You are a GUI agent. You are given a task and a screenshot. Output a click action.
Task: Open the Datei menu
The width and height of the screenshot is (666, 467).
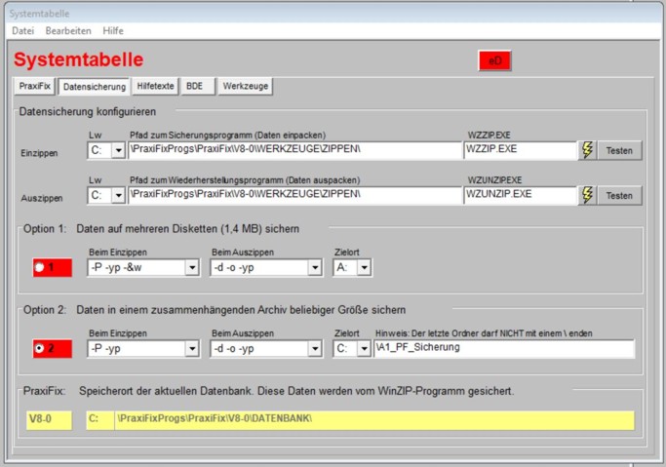[x=22, y=31]
